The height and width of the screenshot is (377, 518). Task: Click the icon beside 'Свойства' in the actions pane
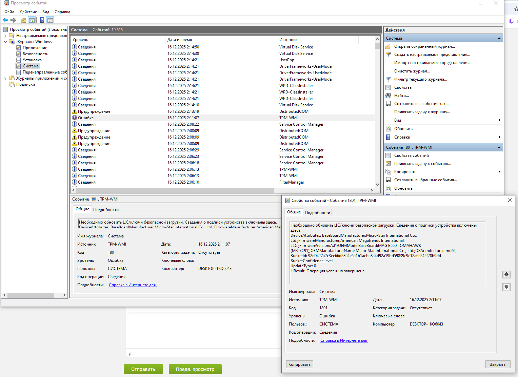click(x=388, y=87)
